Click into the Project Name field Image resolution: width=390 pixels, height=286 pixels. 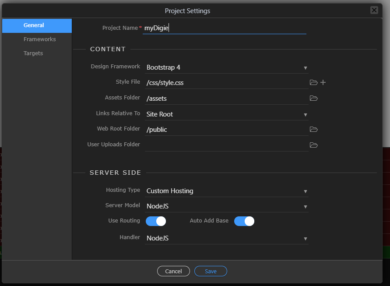coord(224,28)
